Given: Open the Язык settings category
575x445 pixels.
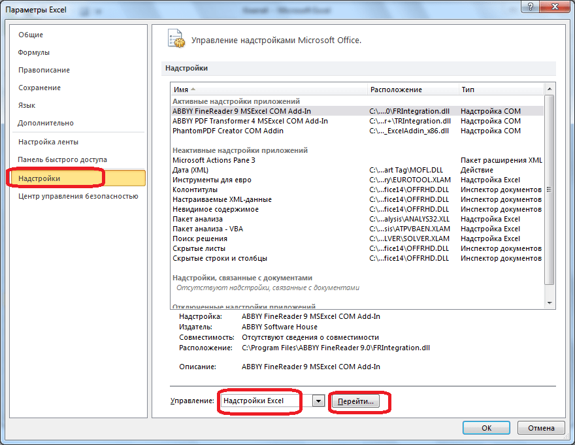Looking at the screenshot, I should [27, 105].
